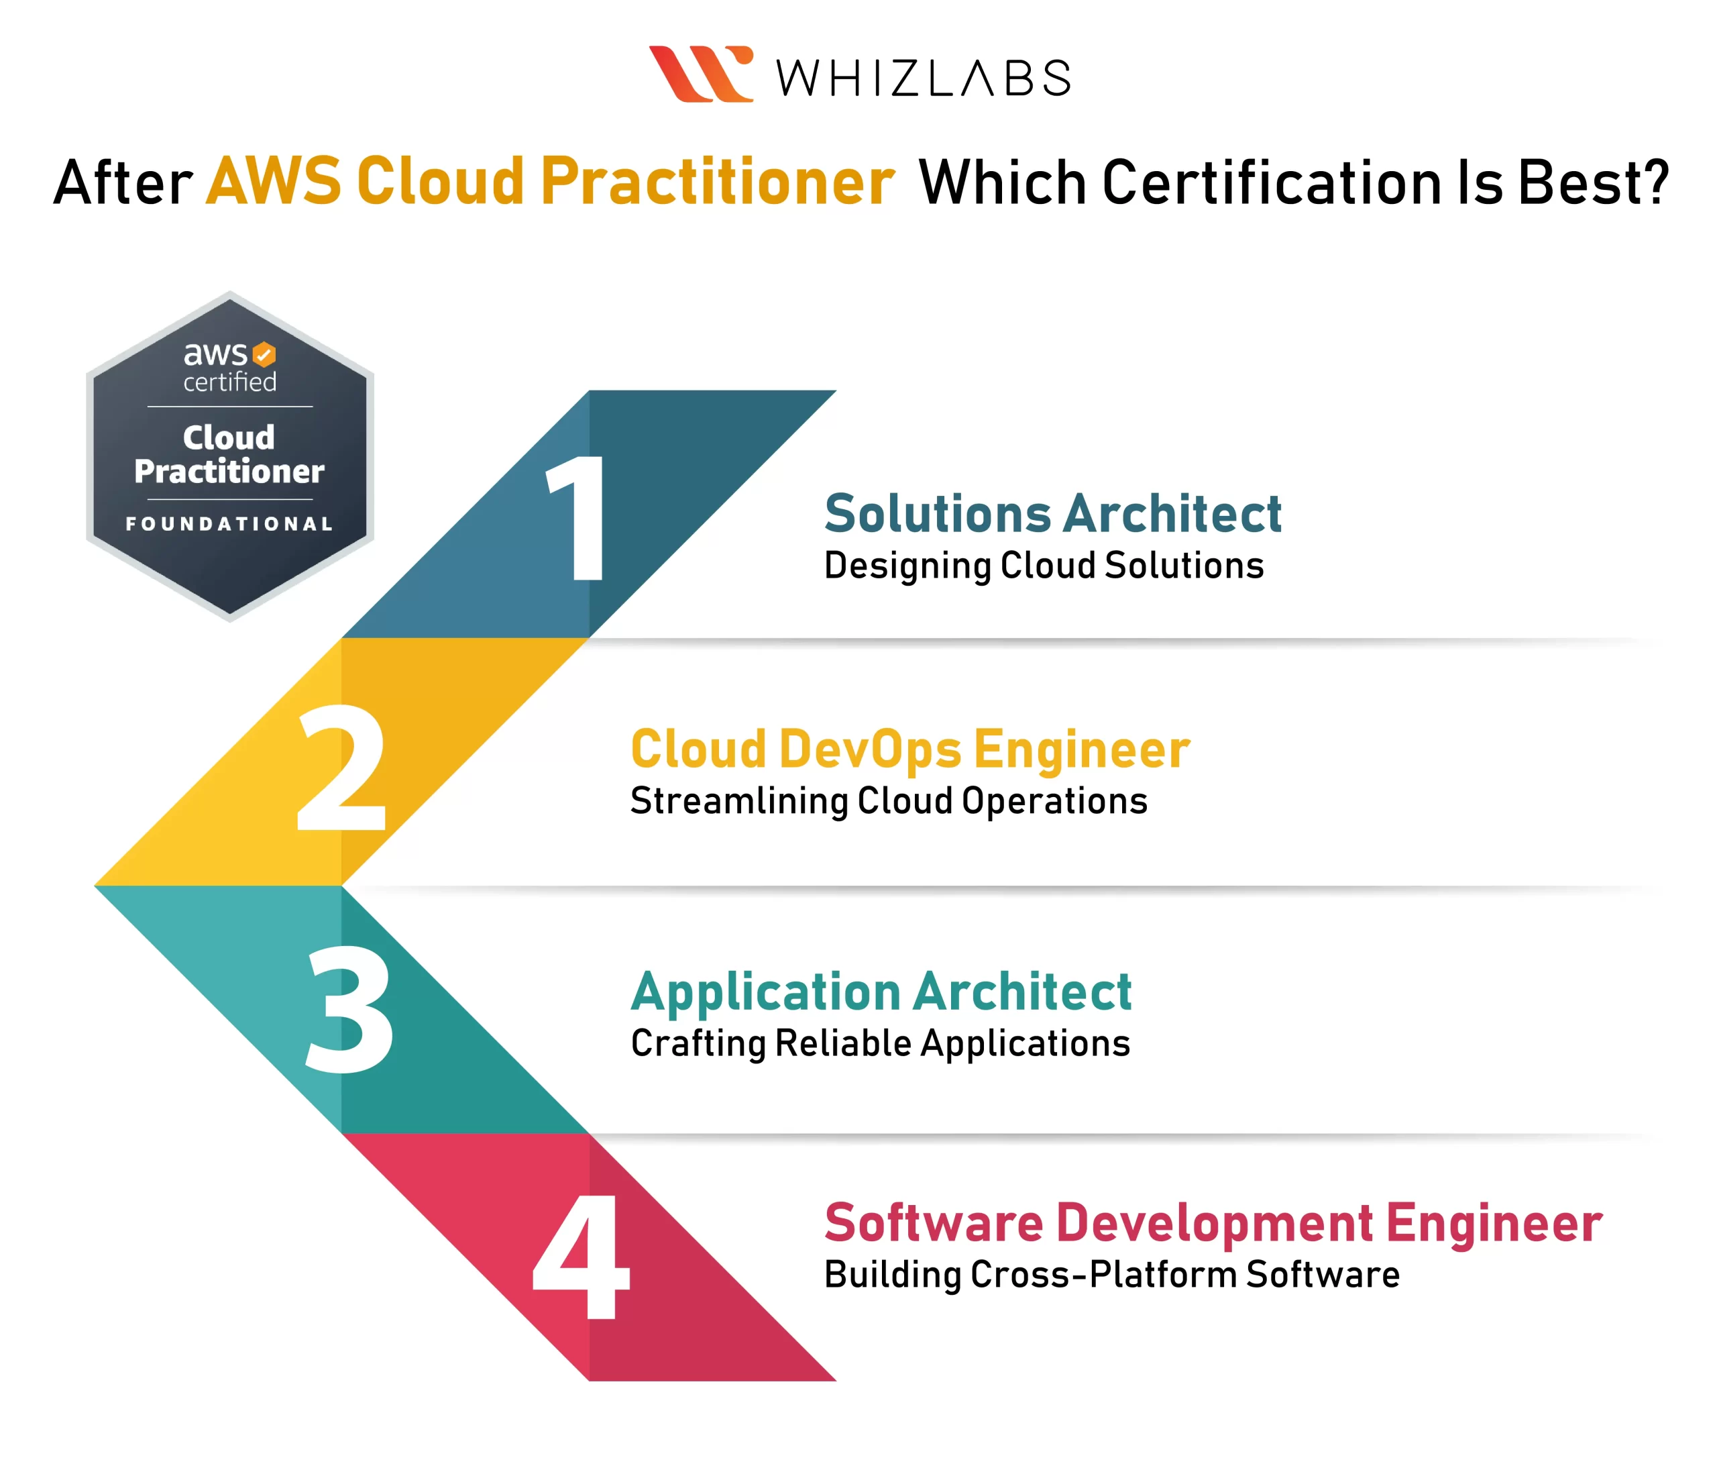
Task: Select the "Building Cross-Platform Software" subtitle
Action: click(x=1112, y=1275)
